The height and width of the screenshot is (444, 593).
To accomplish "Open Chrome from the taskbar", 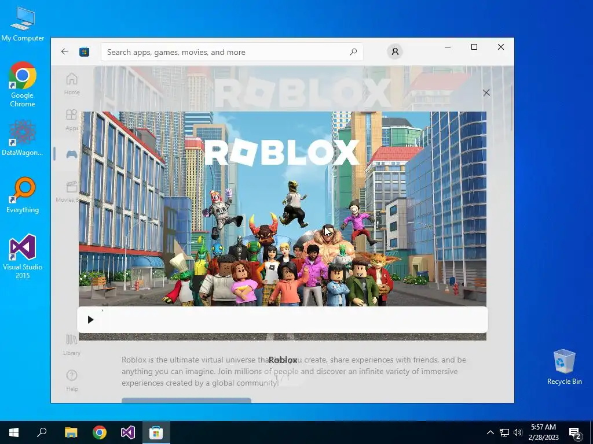I will point(100,432).
